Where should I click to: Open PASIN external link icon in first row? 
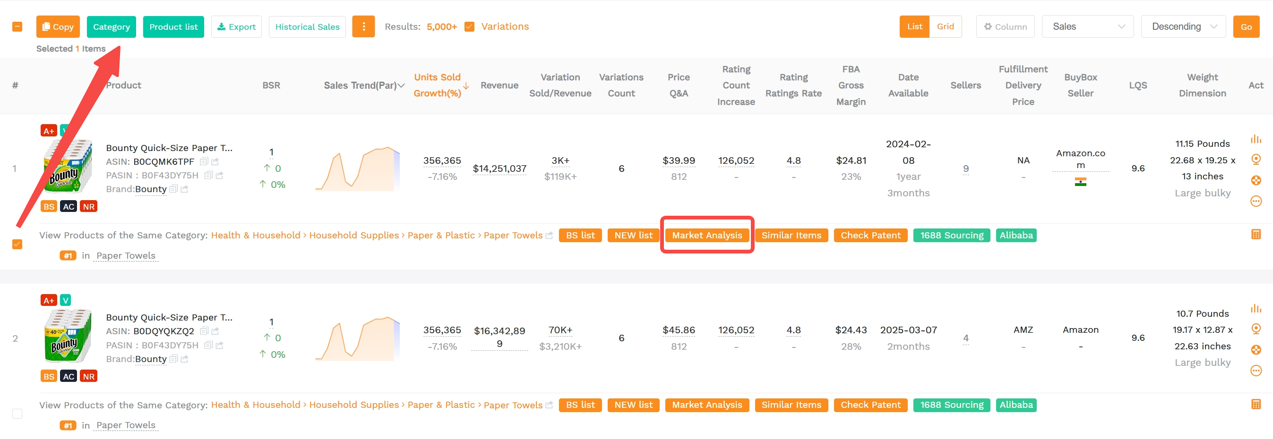(219, 175)
